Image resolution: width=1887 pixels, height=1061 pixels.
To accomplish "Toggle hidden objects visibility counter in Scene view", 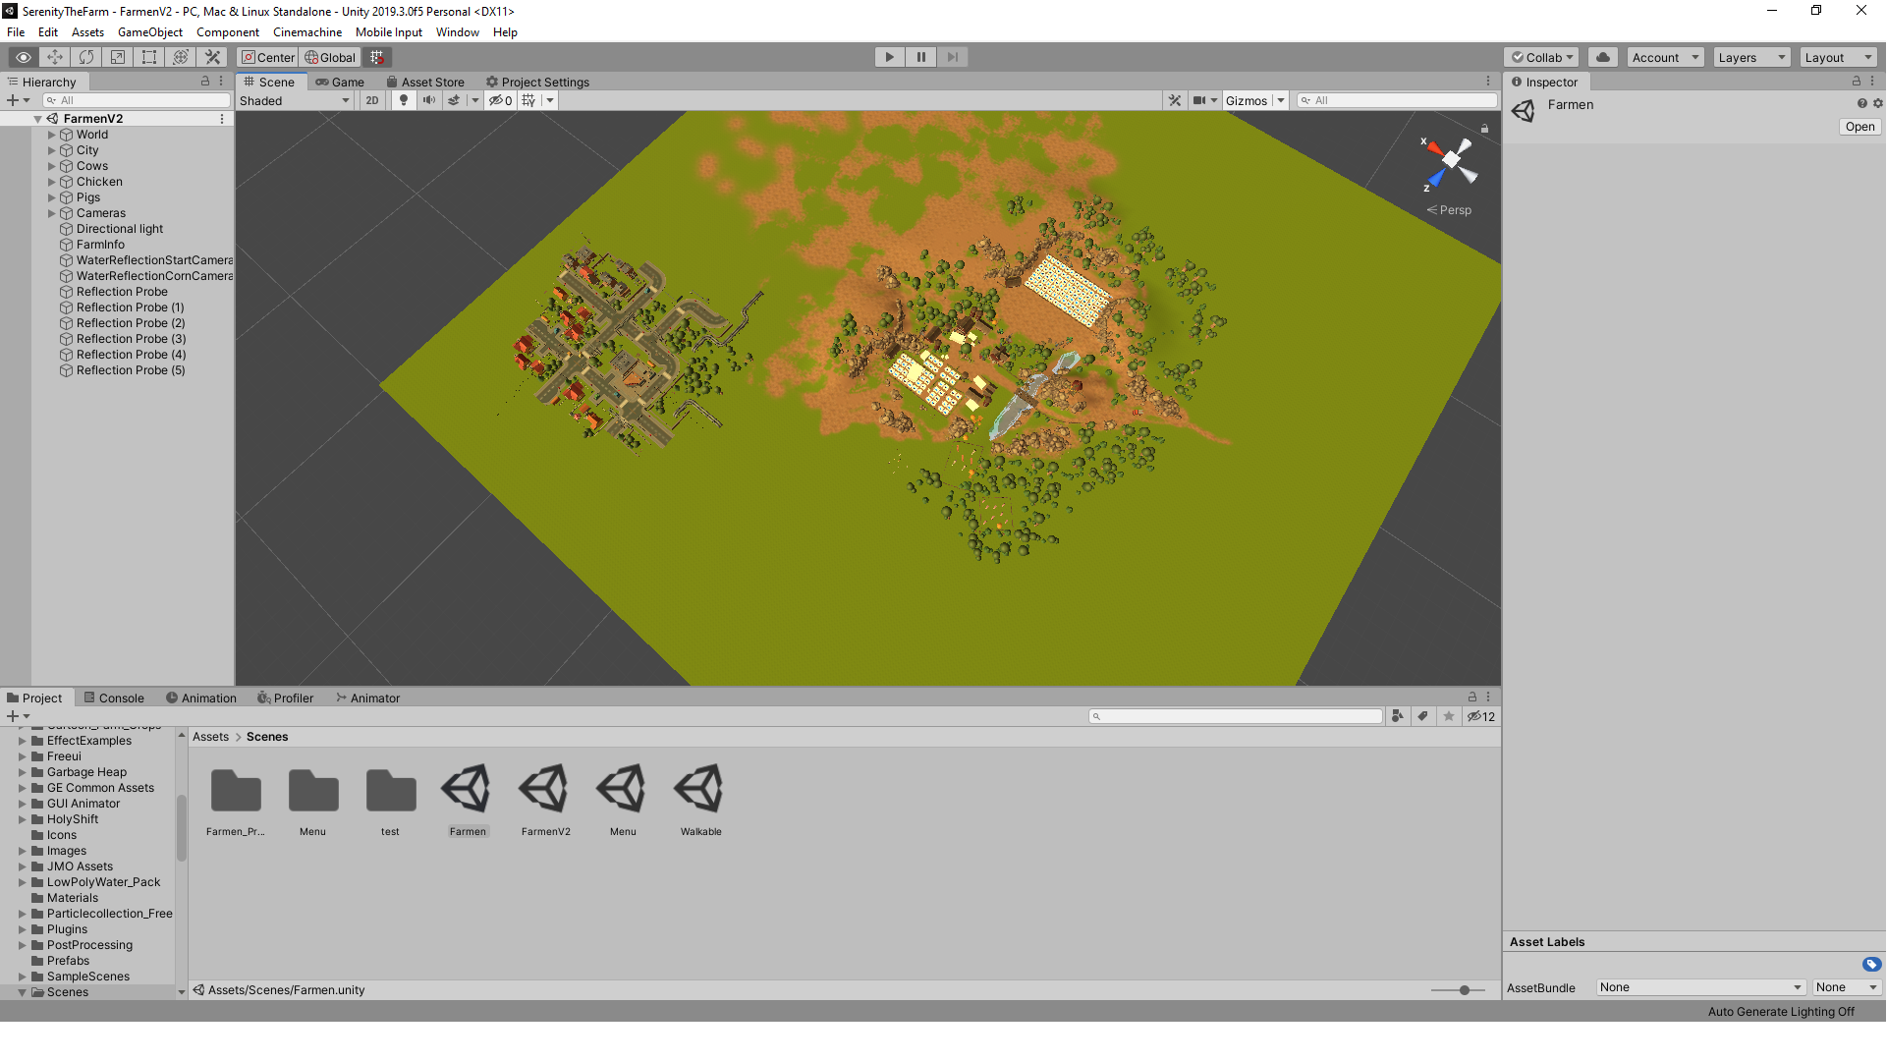I will [x=500, y=100].
